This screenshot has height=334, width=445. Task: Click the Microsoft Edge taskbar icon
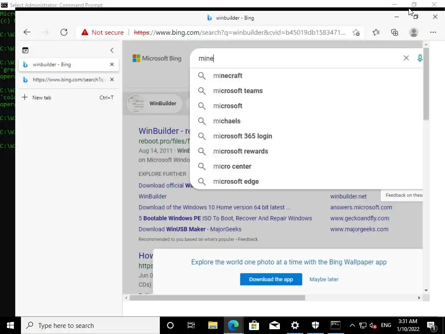point(233,325)
